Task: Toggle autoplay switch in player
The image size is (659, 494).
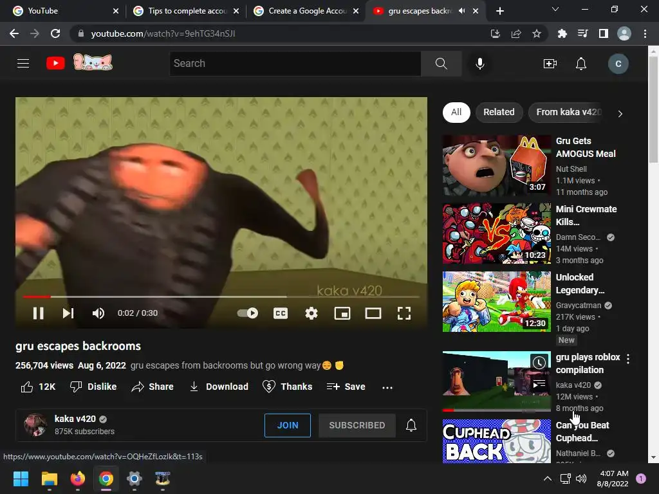Action: tap(248, 313)
